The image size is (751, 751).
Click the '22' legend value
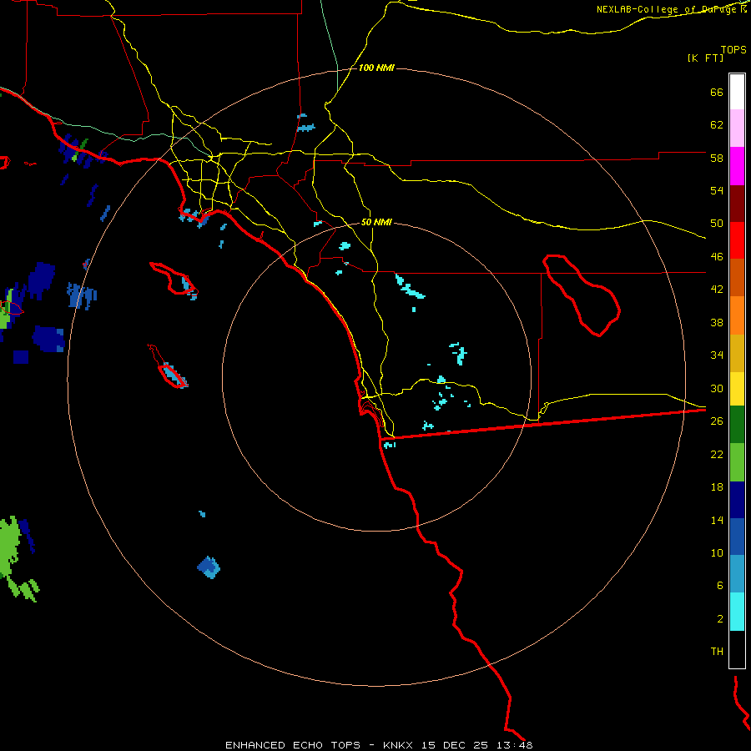[x=717, y=454]
